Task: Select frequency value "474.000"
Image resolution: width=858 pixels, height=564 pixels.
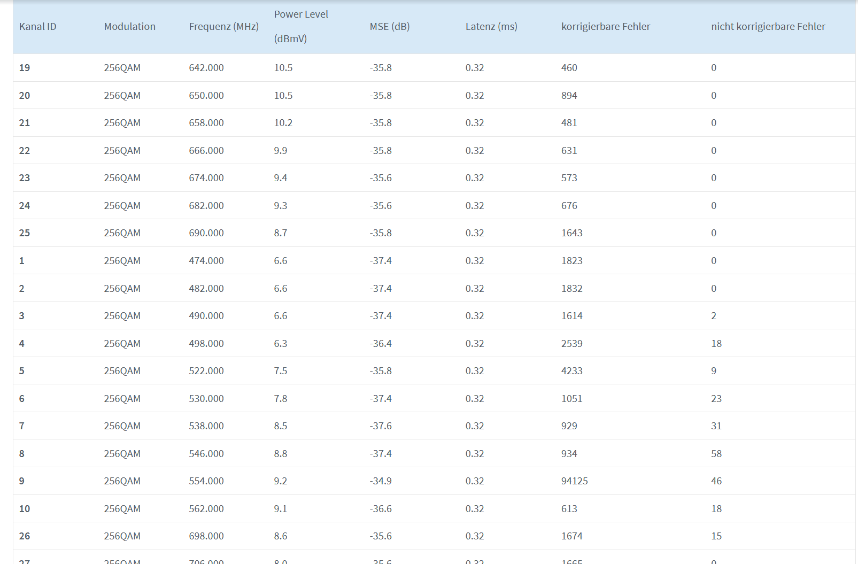Action: pos(206,261)
